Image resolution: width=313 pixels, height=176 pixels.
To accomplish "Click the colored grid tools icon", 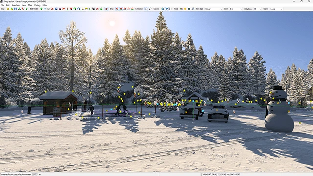I will pyautogui.click(x=181, y=9).
